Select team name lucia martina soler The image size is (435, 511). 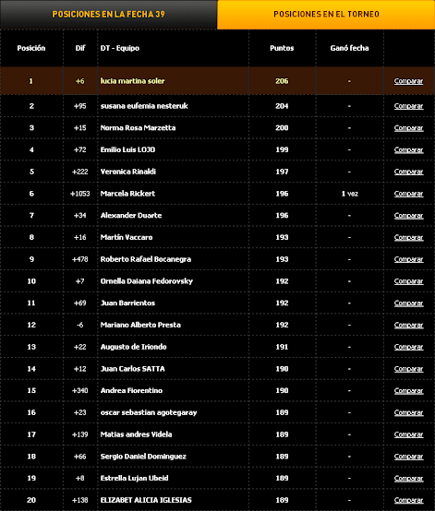[132, 81]
